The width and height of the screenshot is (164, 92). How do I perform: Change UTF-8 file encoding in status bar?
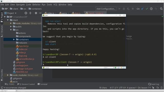pyautogui.click(x=122, y=88)
